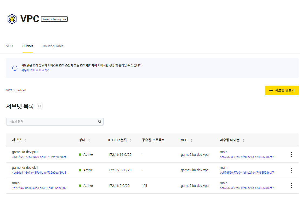Screen dimensions: 300x199
Task: Switch to the Routing Table tab
Action: tap(53, 46)
